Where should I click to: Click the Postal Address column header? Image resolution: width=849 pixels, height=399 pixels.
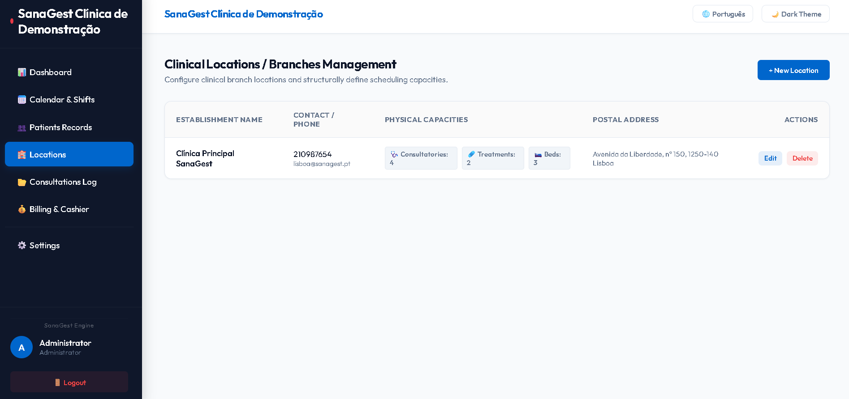coord(625,120)
